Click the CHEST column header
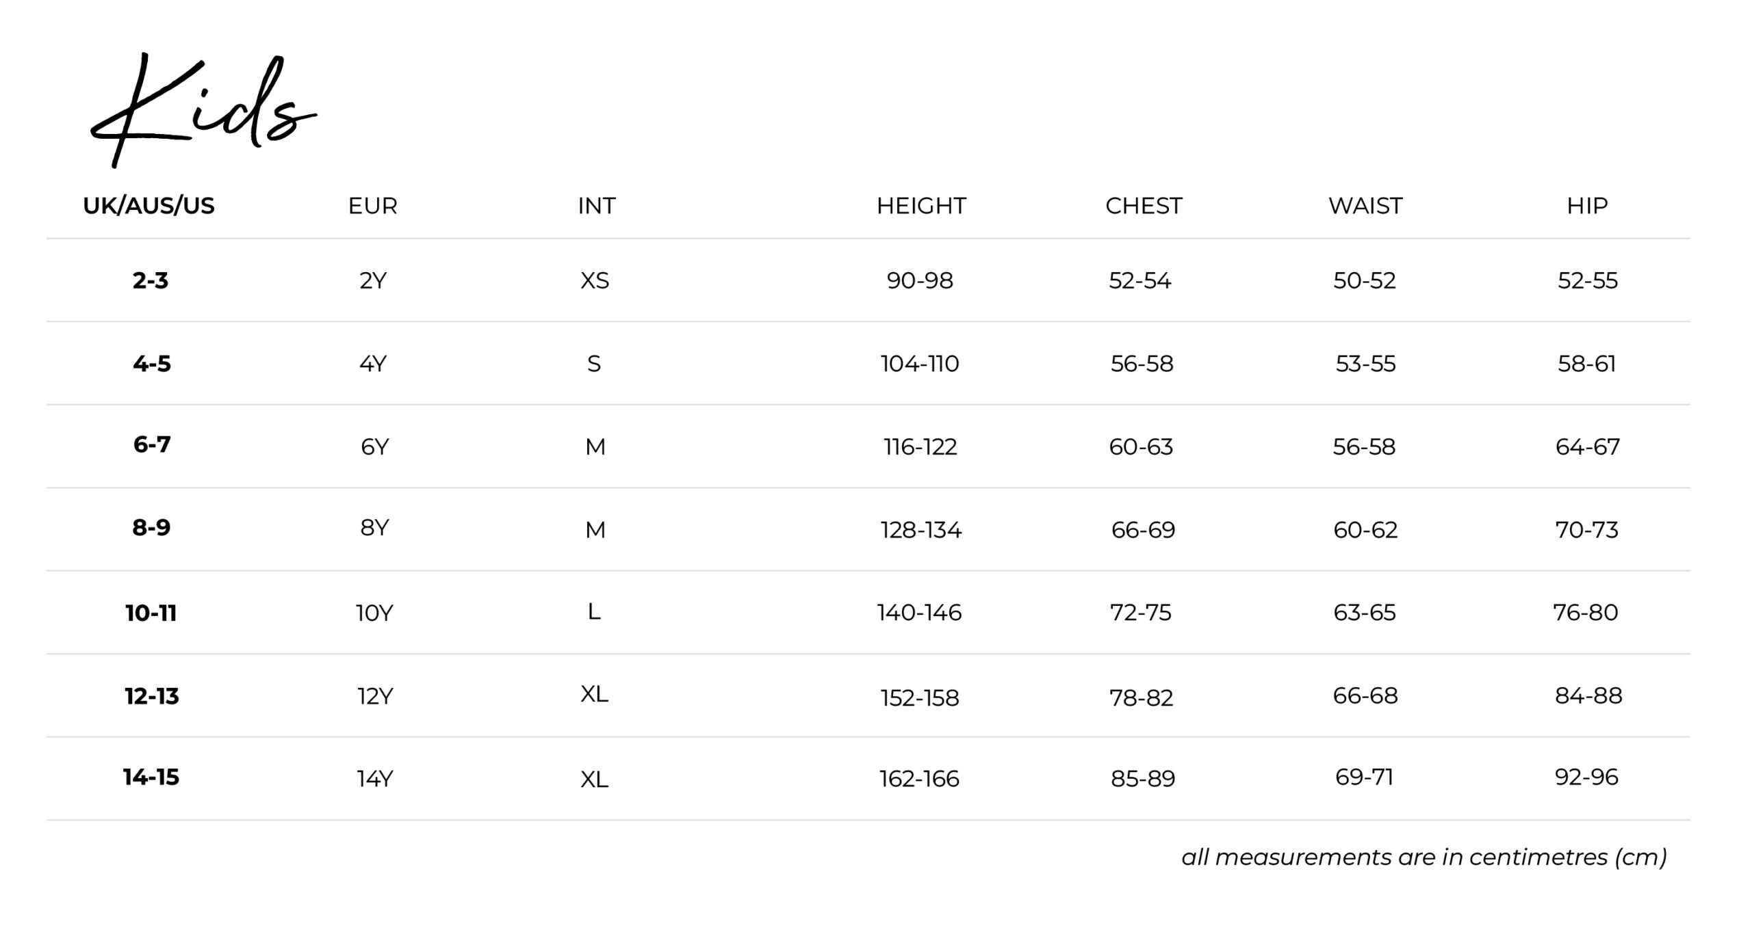The height and width of the screenshot is (945, 1752). [1144, 206]
